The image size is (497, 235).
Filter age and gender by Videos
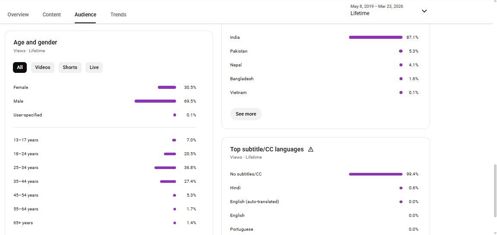pyautogui.click(x=43, y=67)
